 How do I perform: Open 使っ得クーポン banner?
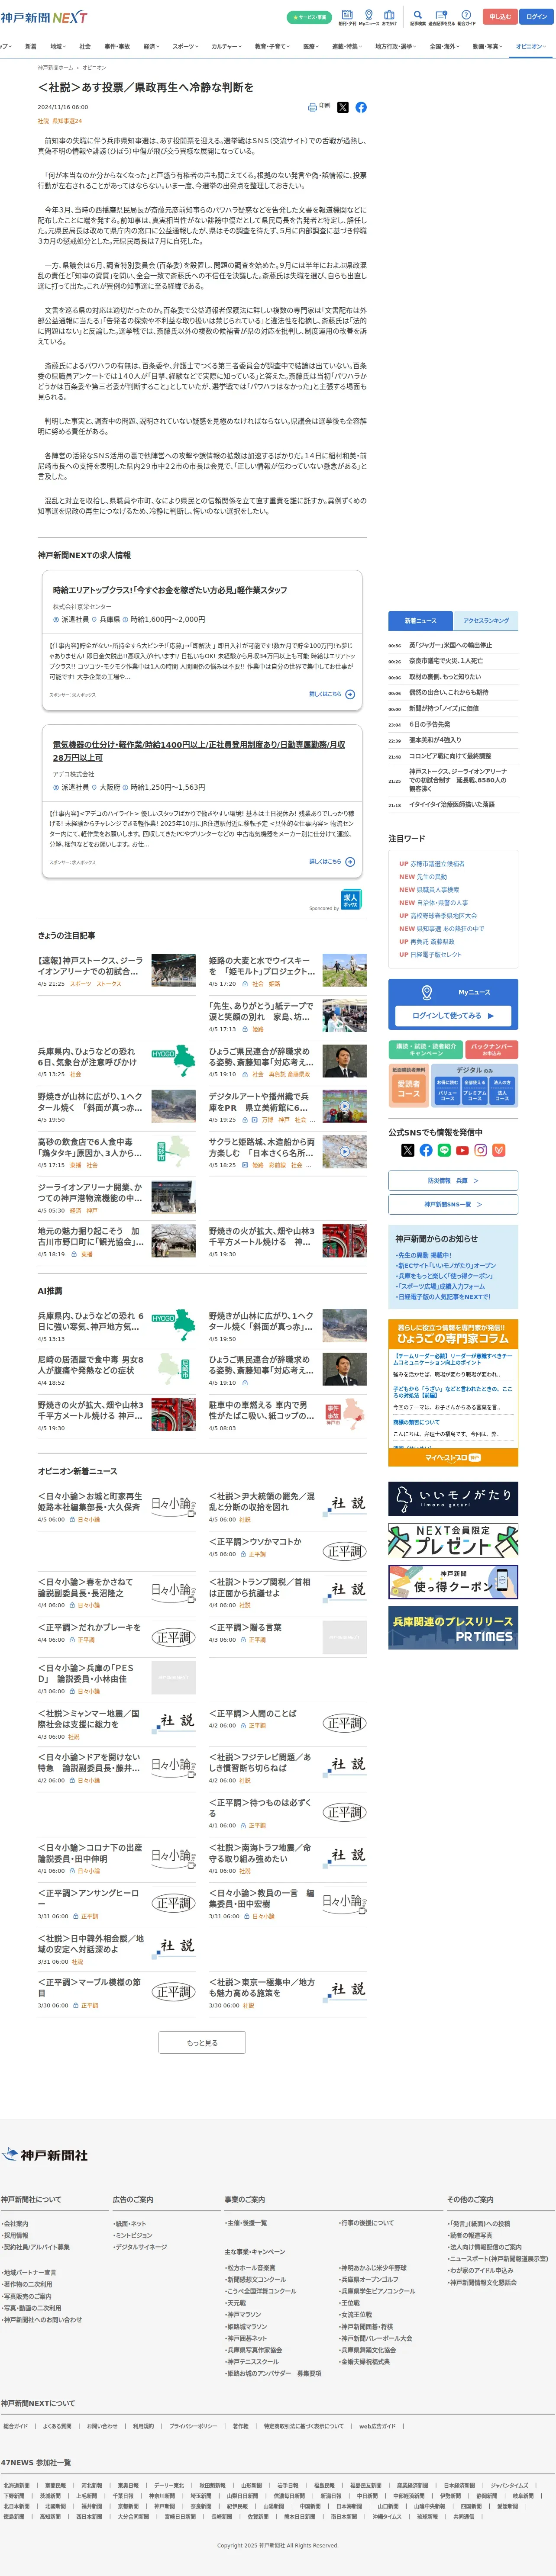(453, 1582)
